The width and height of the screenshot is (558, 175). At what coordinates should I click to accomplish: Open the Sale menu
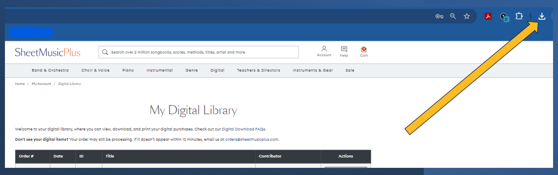[x=350, y=70]
